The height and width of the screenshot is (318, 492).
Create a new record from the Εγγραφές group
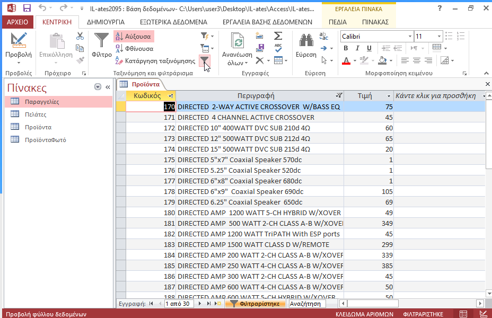point(259,36)
